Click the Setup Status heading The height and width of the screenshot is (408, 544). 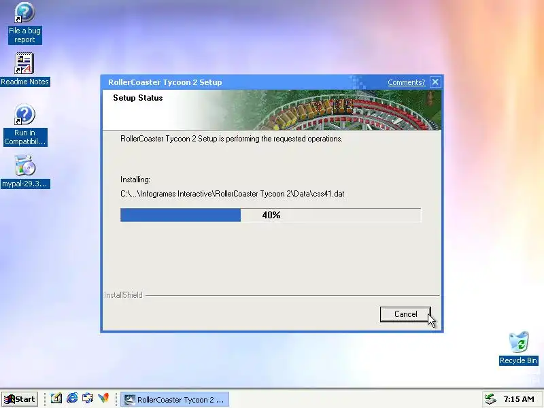click(138, 98)
